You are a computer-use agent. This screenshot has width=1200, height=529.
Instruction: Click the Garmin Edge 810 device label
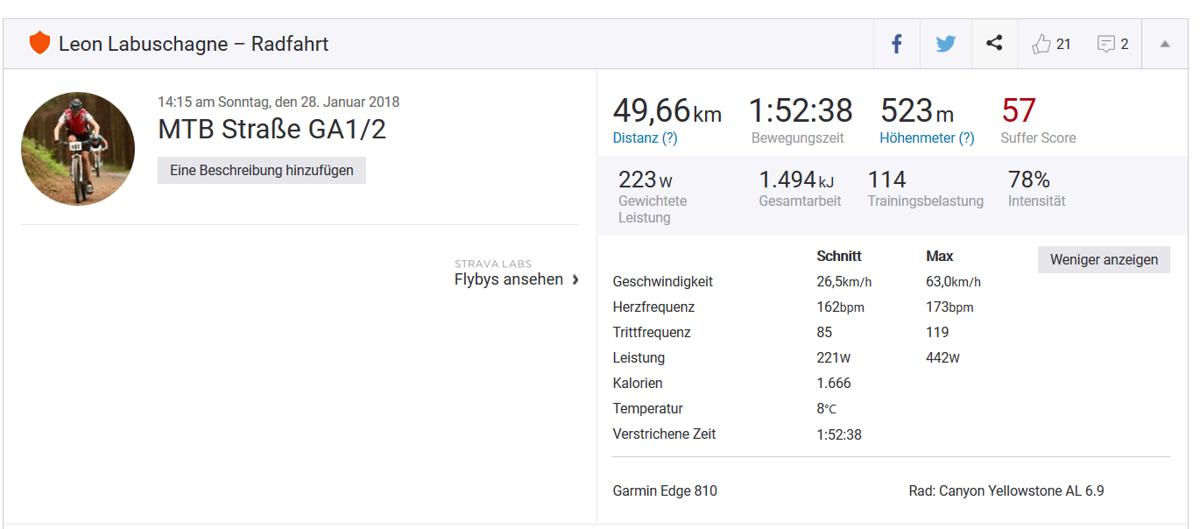coord(665,490)
